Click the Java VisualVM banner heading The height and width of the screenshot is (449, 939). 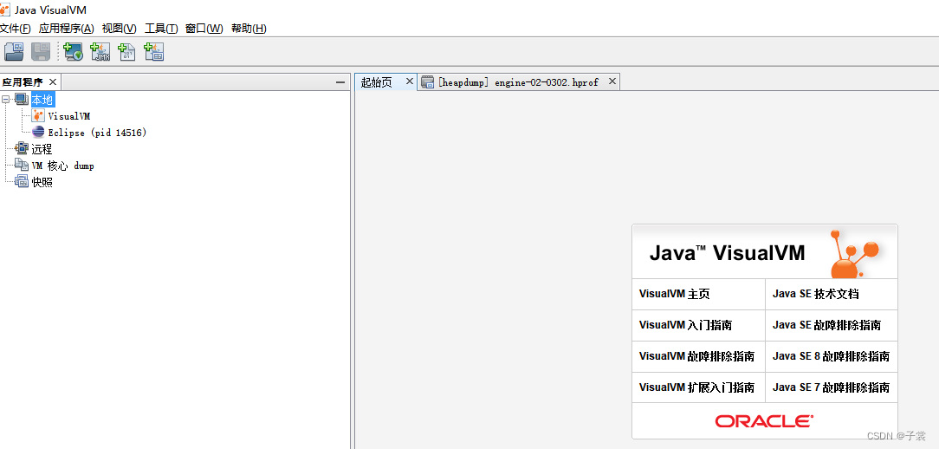[727, 253]
